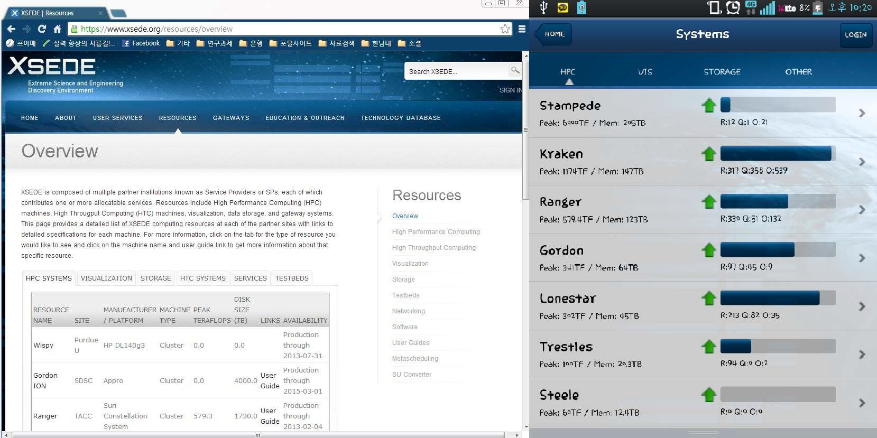Image resolution: width=877 pixels, height=438 pixels.
Task: Switch to the HTC SYSTEMS table tab
Action: (203, 278)
